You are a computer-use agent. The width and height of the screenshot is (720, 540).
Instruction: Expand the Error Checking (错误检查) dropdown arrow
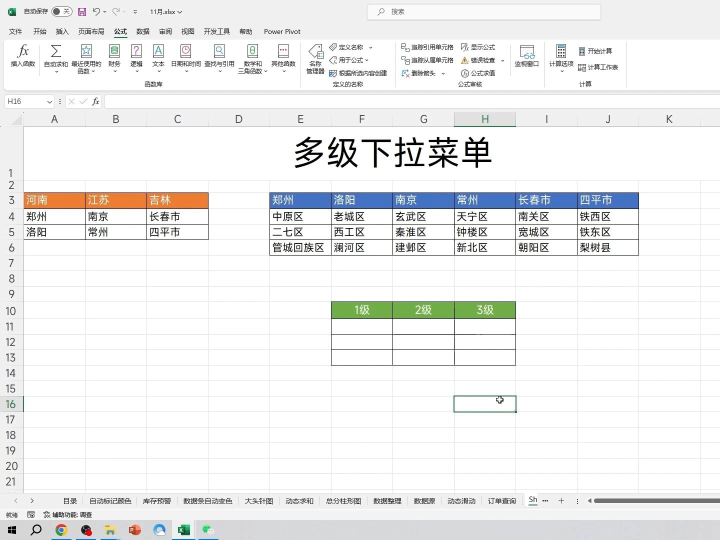tap(502, 60)
